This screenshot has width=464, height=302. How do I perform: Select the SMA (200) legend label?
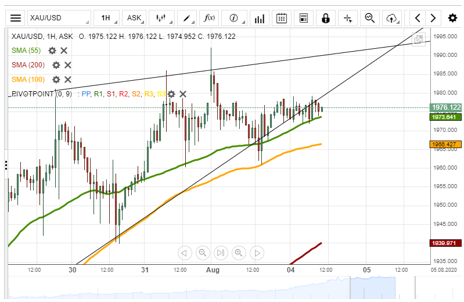[x=28, y=65]
